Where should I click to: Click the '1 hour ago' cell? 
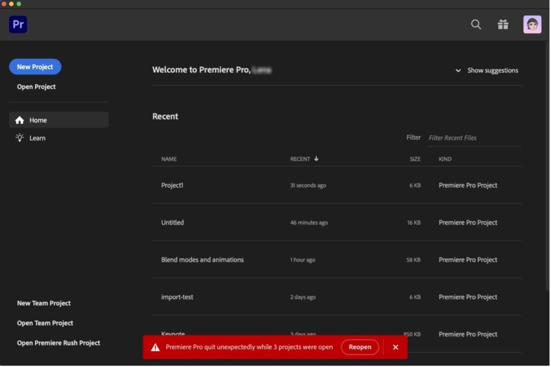click(x=303, y=260)
